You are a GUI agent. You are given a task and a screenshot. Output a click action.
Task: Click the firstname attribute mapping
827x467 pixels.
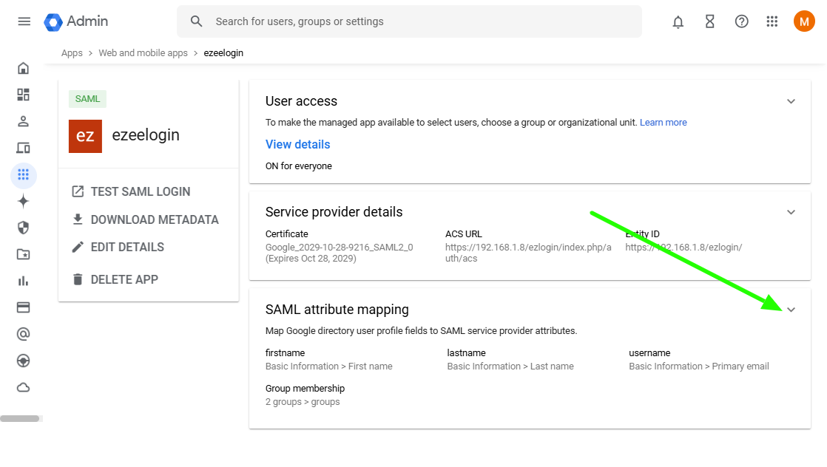(328, 359)
